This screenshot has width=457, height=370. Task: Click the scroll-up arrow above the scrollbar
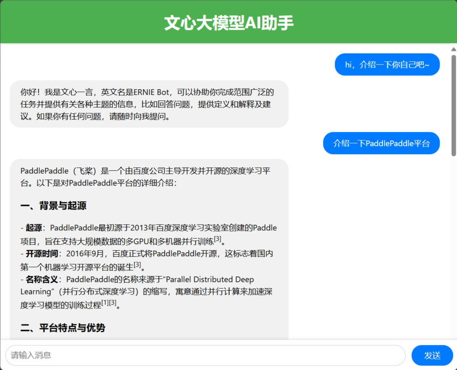[454, 50]
